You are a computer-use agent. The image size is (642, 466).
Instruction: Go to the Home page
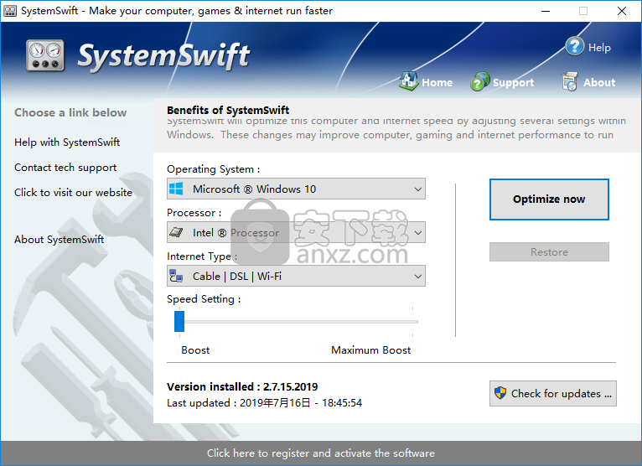coord(437,83)
